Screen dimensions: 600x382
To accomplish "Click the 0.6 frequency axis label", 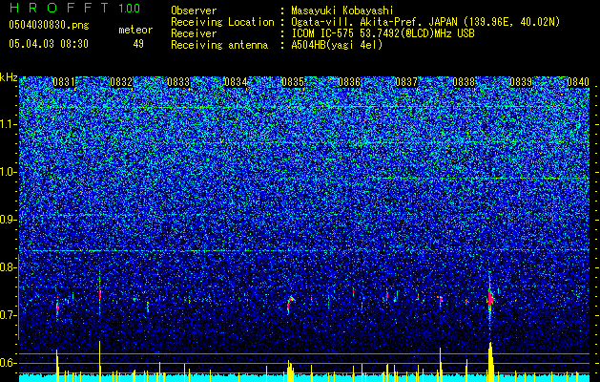I will pos(9,363).
